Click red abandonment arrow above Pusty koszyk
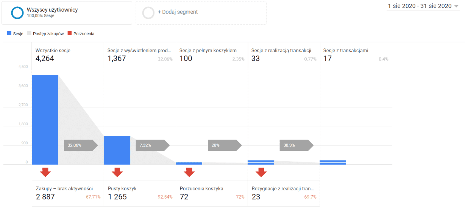 point(117,172)
